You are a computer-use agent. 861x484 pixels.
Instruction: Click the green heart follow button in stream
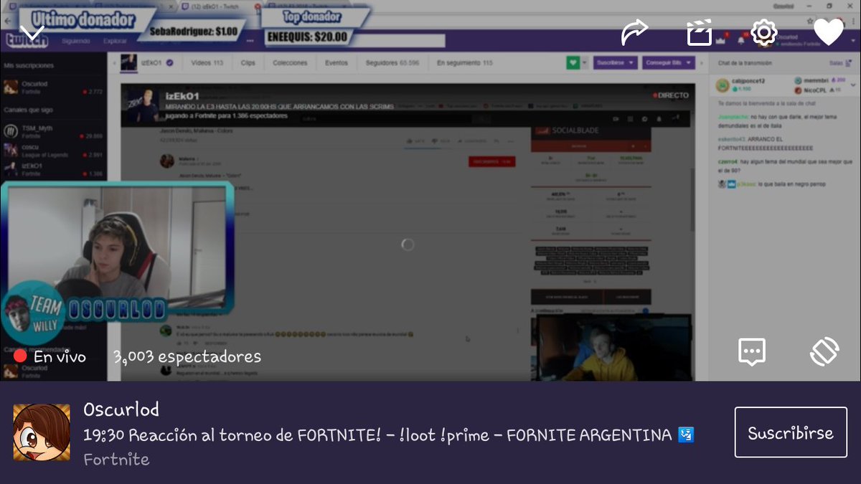573,63
